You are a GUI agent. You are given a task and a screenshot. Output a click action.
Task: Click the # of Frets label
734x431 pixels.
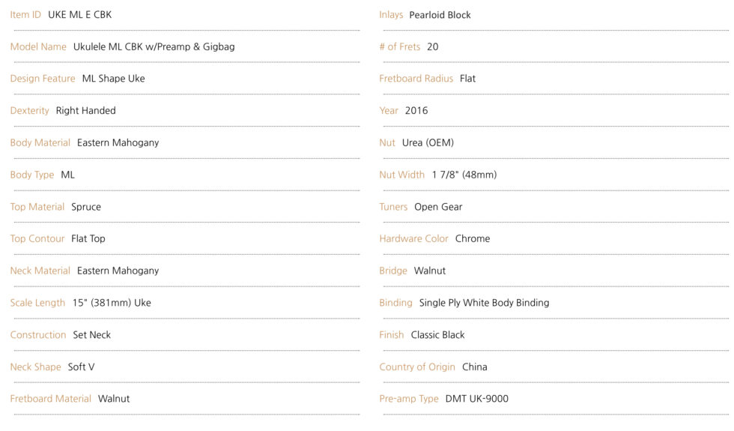tap(400, 46)
